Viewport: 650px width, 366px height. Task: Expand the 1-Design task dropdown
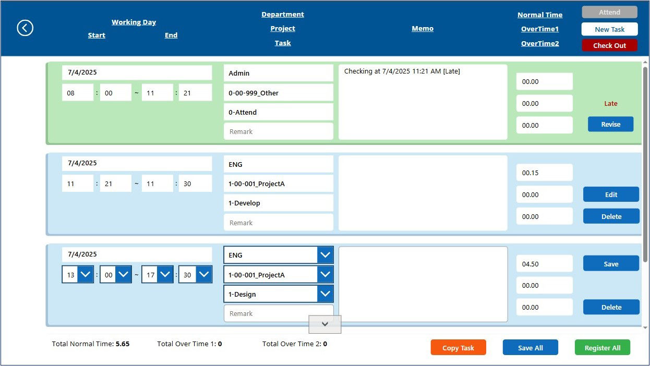pos(326,294)
